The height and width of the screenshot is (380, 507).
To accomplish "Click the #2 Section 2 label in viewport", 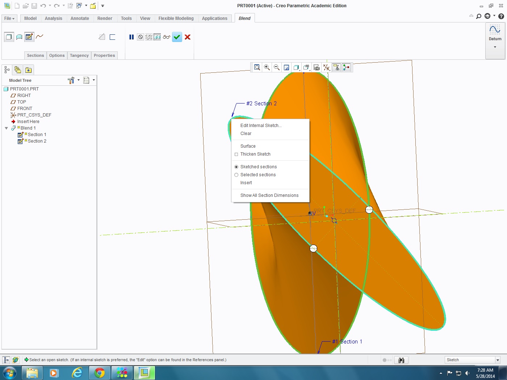I will pos(261,104).
